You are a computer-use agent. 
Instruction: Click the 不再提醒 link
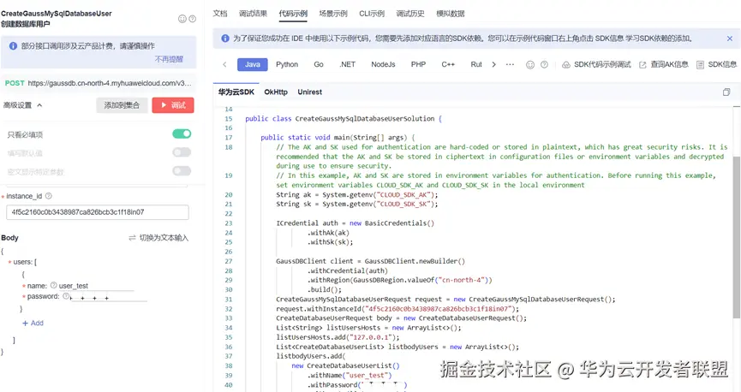(x=169, y=59)
